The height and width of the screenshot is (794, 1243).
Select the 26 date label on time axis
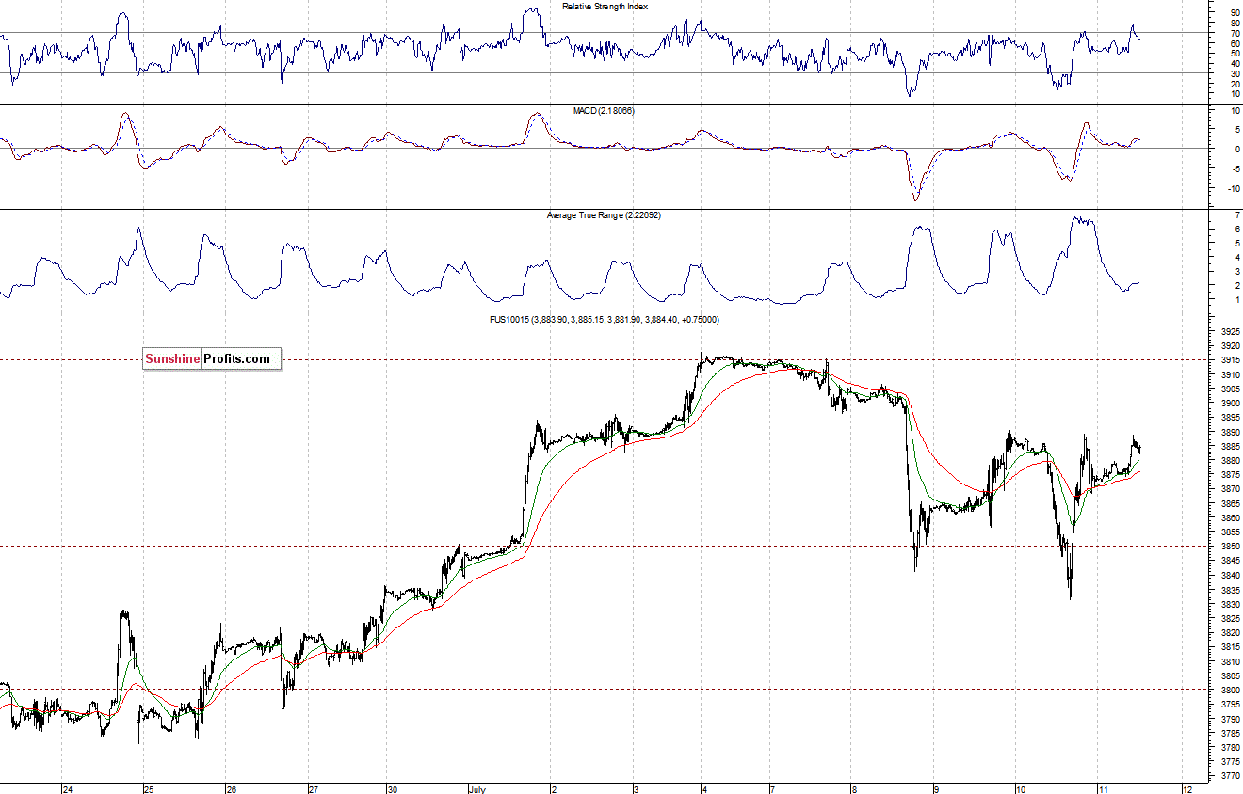(x=232, y=788)
